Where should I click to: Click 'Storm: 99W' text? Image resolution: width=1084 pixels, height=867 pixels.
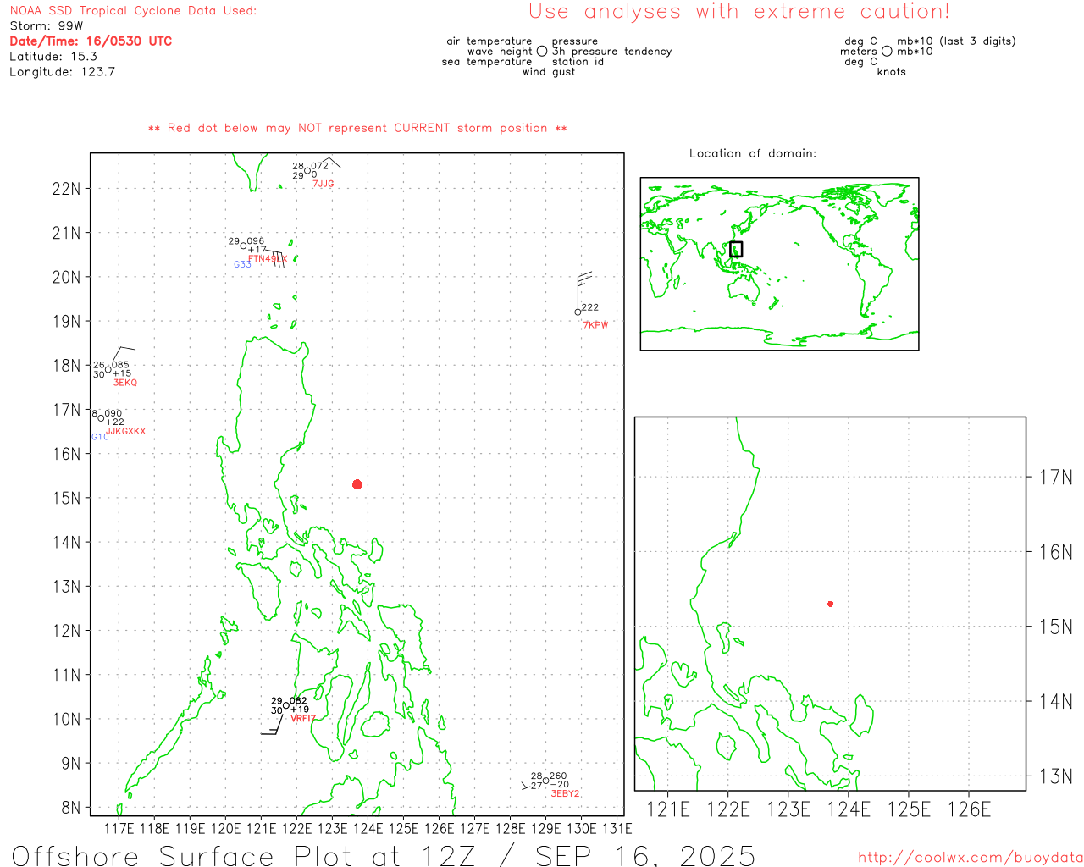[x=47, y=26]
